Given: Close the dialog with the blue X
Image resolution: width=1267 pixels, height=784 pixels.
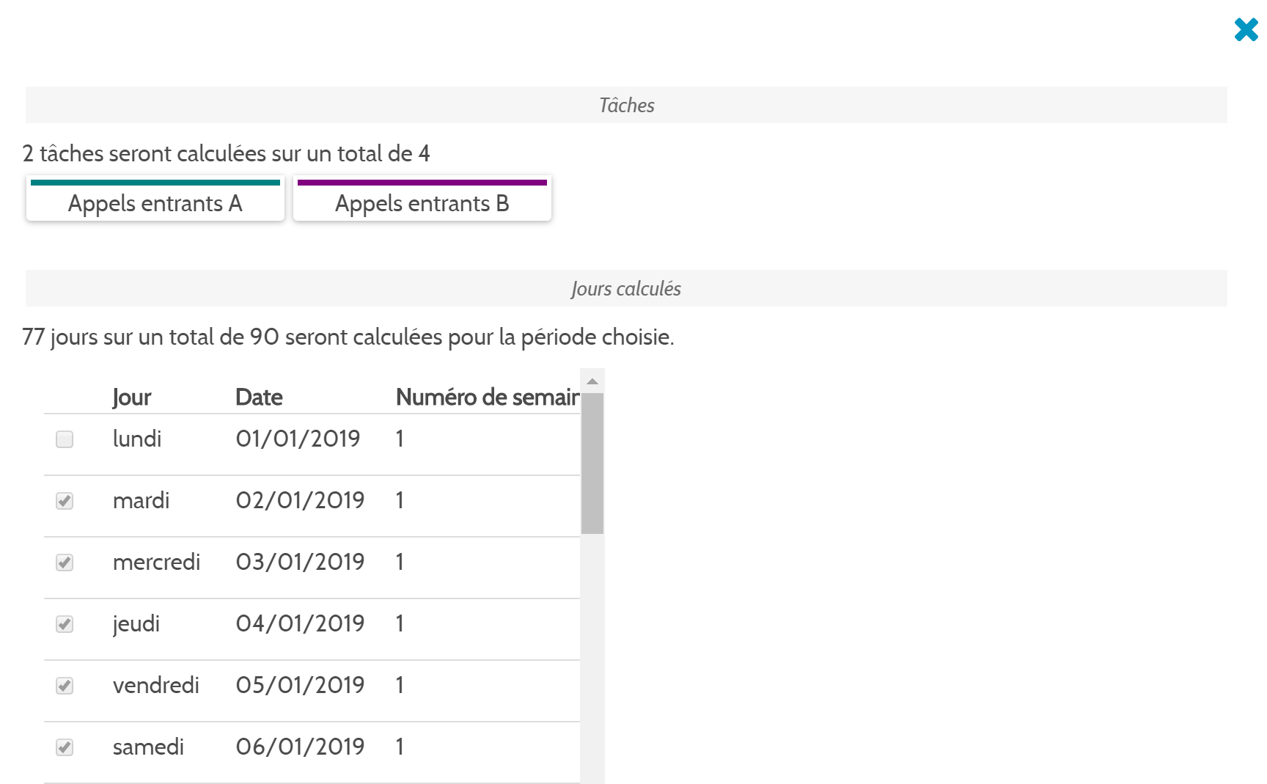Looking at the screenshot, I should coord(1246,29).
